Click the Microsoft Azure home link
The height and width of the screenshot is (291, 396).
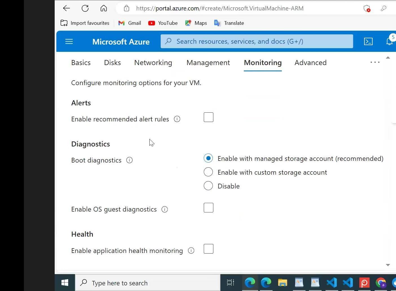[x=121, y=42]
